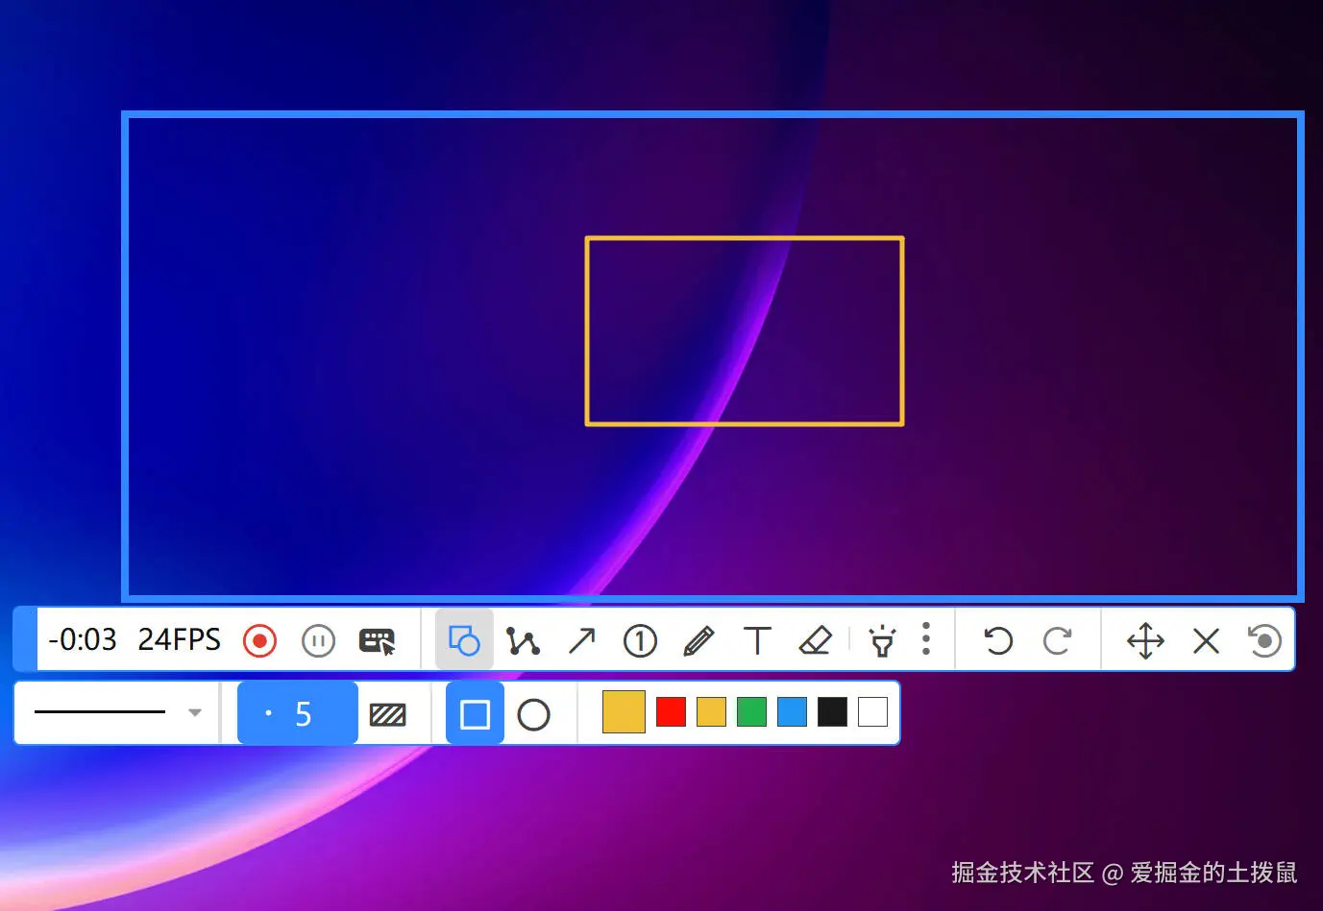The height and width of the screenshot is (911, 1323).
Task: Open the three-dot overflow menu
Action: pyautogui.click(x=925, y=639)
